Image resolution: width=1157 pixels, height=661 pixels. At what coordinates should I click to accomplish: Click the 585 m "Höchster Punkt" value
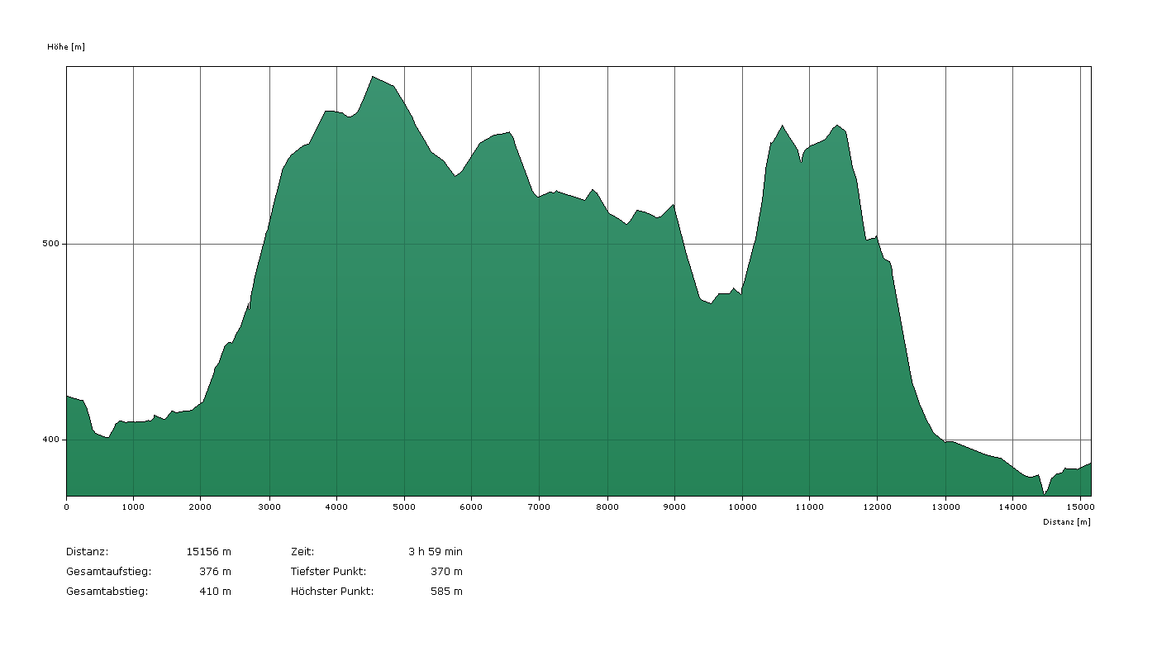(446, 591)
